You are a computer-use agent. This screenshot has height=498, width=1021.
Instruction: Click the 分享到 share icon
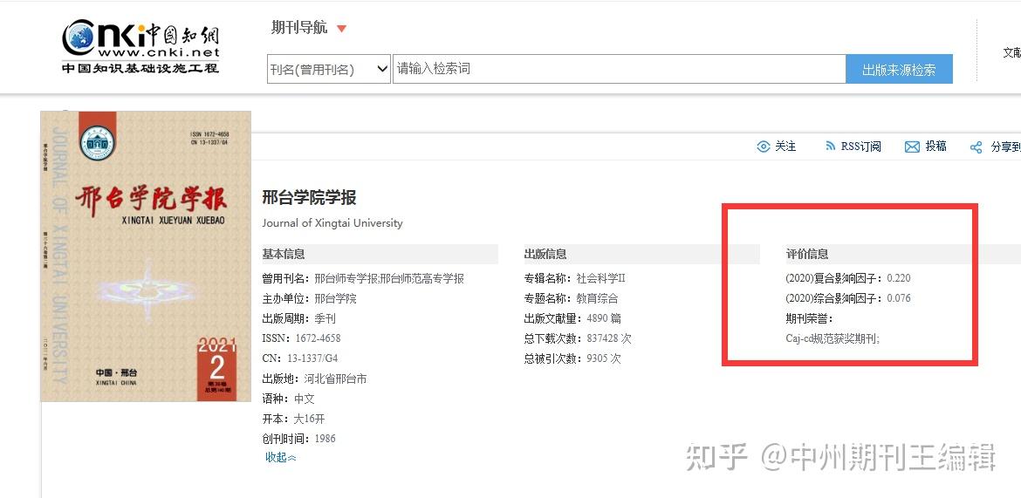coord(976,147)
